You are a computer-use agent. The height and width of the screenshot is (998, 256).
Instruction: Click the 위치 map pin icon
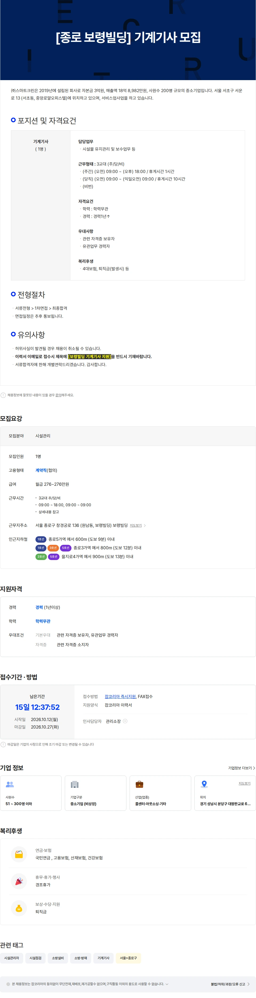pos(204,784)
